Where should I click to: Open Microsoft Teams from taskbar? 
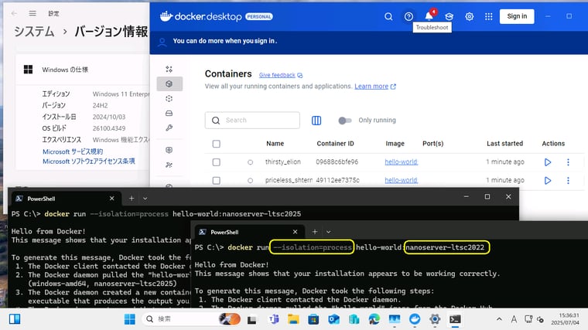pos(274,319)
